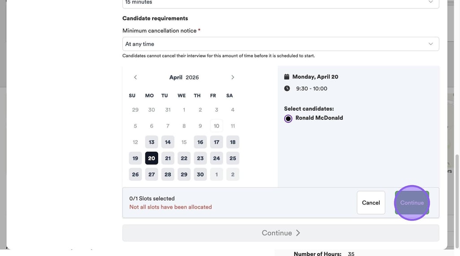Click the clock icon beside 9:30 - 10:00

click(287, 88)
